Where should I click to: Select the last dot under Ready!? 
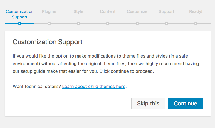pos(196,23)
